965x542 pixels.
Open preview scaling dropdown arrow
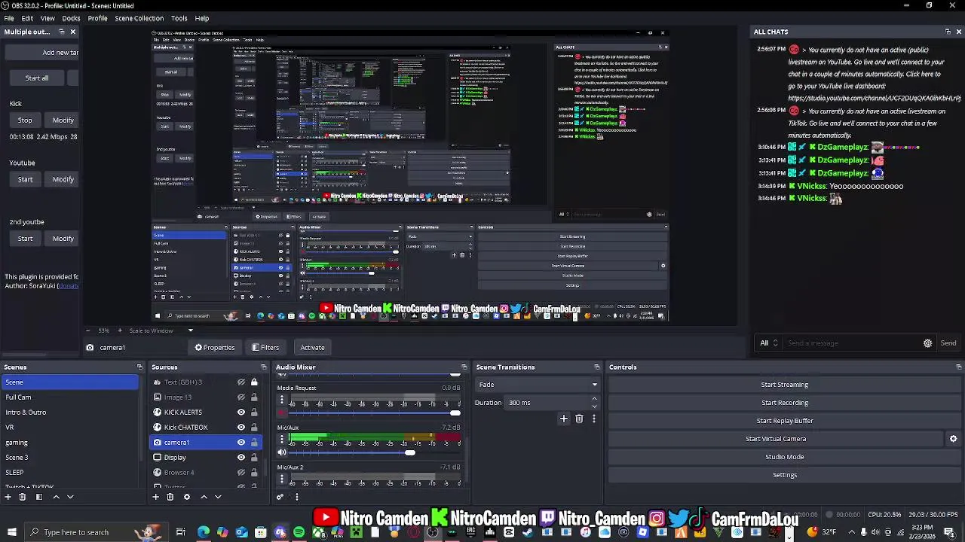tap(190, 330)
